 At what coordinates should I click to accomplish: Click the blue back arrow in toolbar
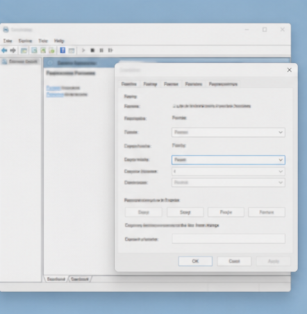tap(4, 51)
